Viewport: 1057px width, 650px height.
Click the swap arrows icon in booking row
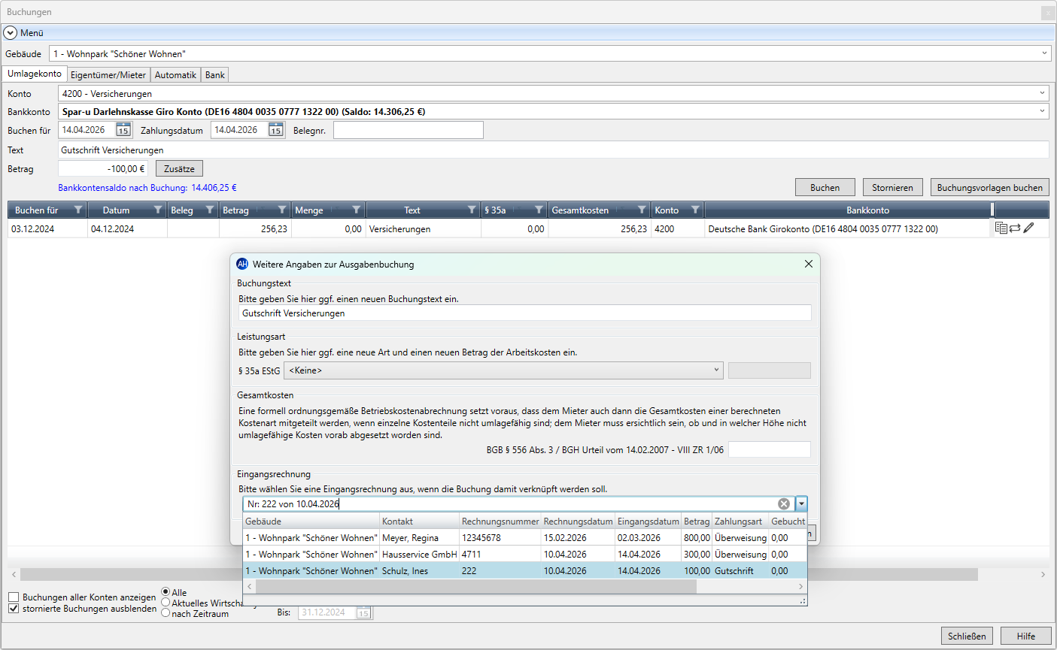click(1015, 228)
